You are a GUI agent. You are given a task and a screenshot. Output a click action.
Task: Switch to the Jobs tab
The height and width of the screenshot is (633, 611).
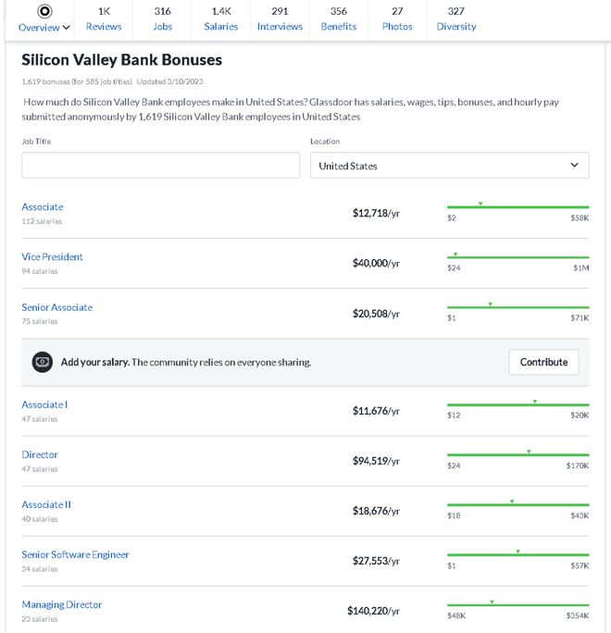162,19
